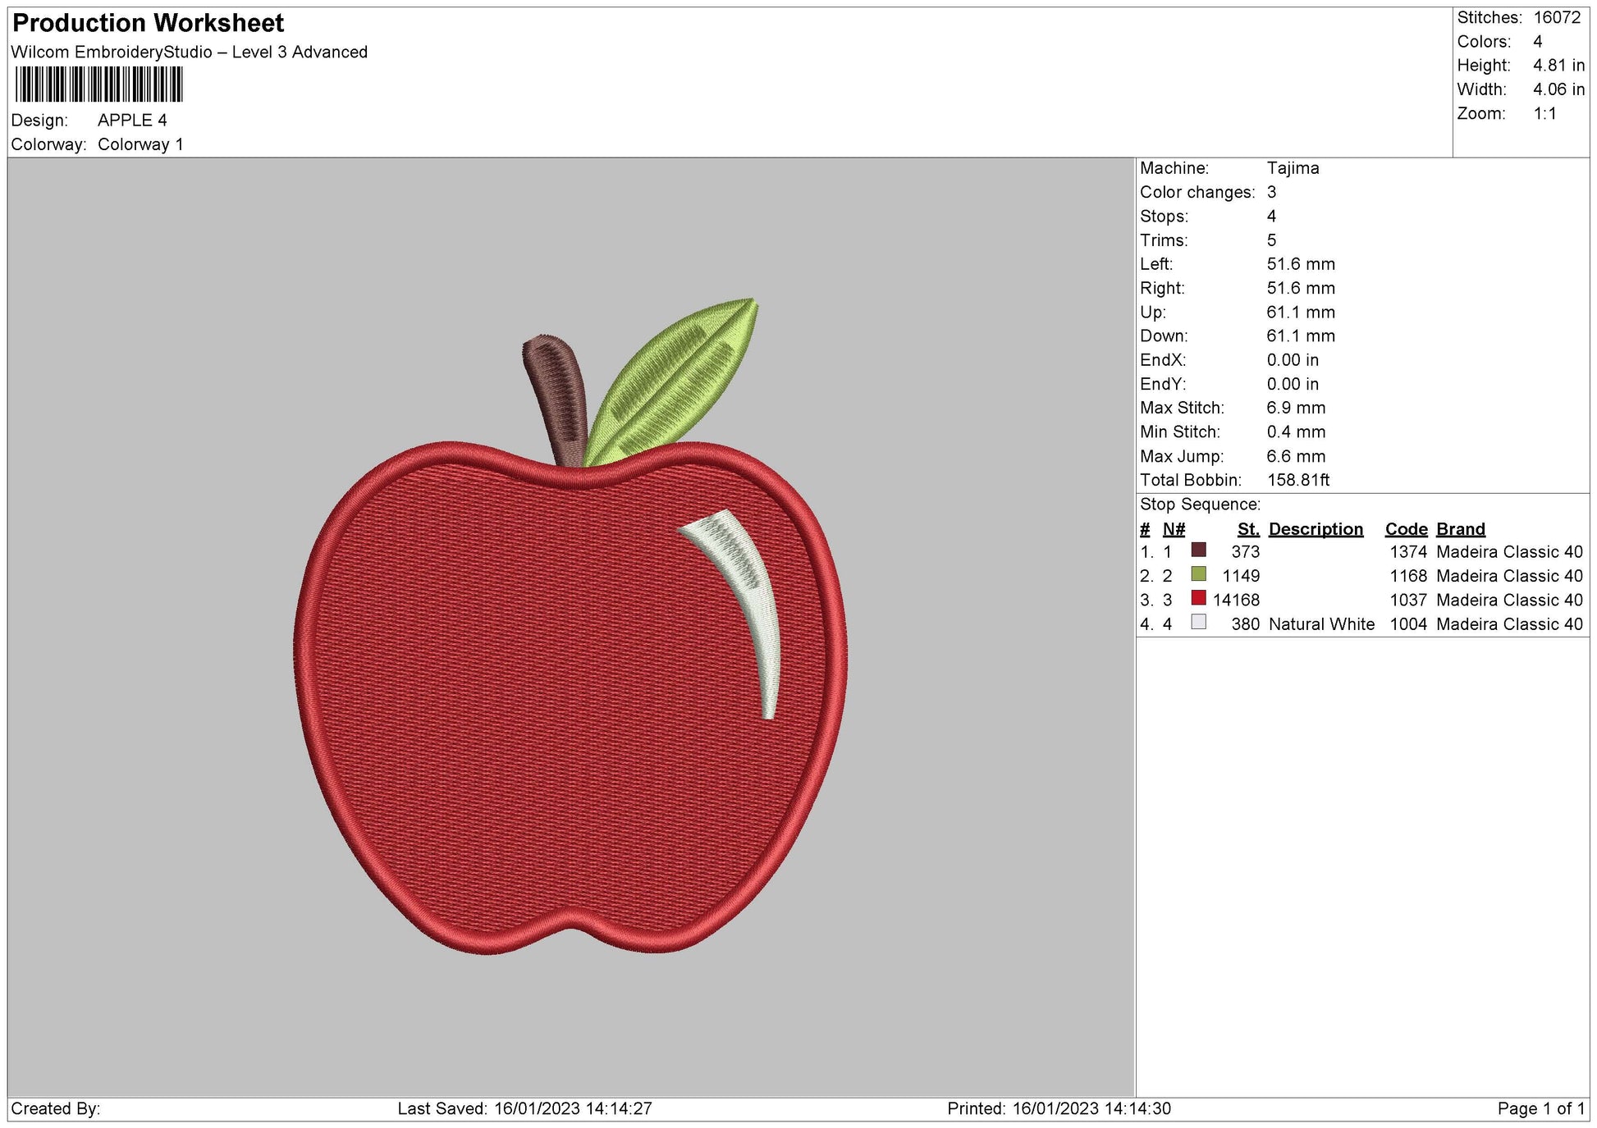
Task: Click stitch count 1149 in stop row 2
Action: point(1240,576)
